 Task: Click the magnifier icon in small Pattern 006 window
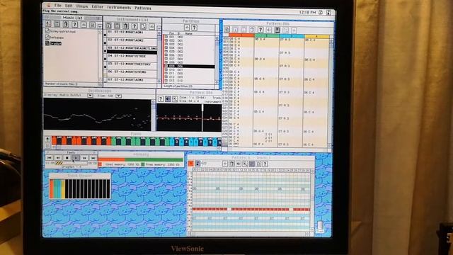tap(175, 99)
